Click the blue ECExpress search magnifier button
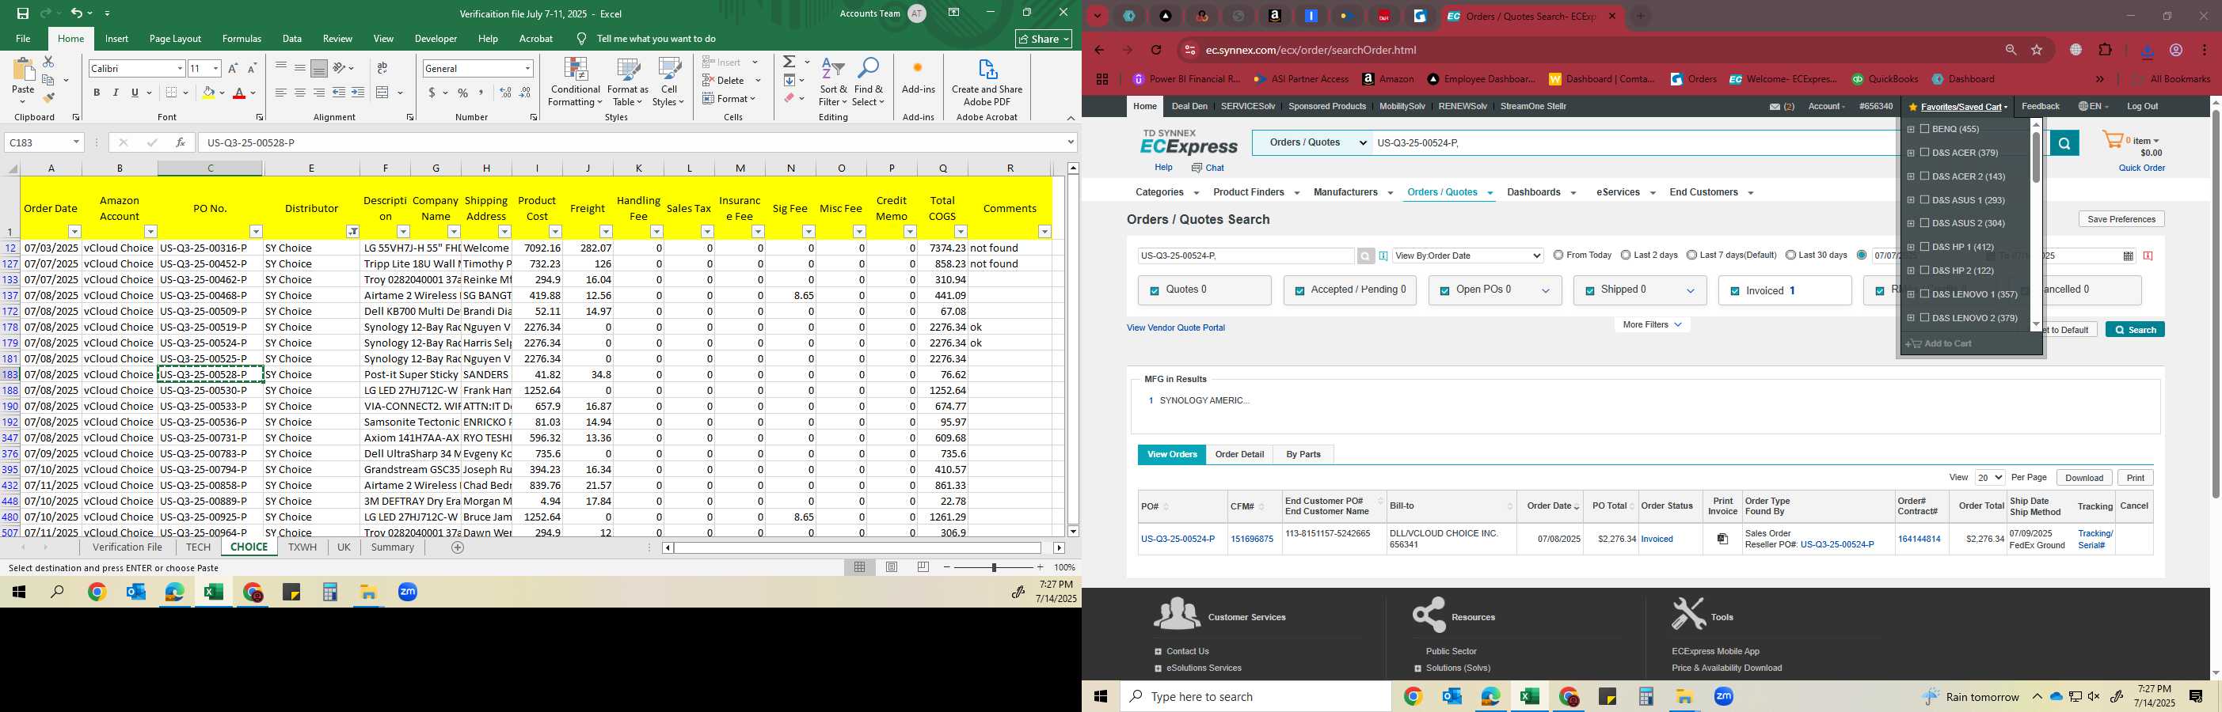Viewport: 2222px width, 712px height. (2064, 143)
